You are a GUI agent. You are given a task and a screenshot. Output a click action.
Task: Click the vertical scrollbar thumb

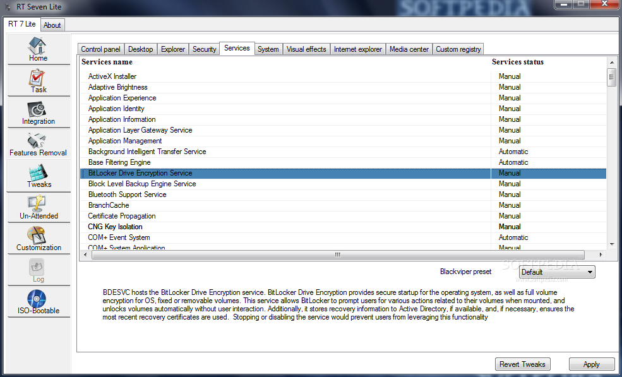point(611,77)
